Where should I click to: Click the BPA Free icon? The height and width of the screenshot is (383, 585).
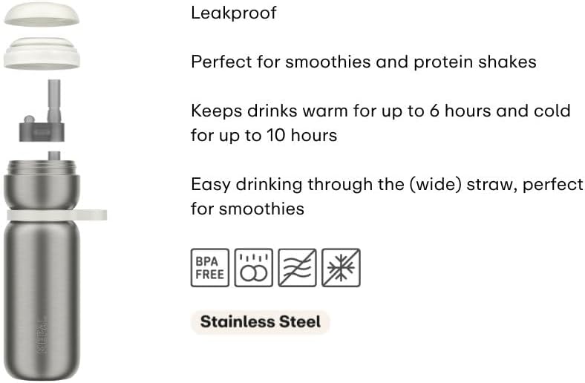210,267
